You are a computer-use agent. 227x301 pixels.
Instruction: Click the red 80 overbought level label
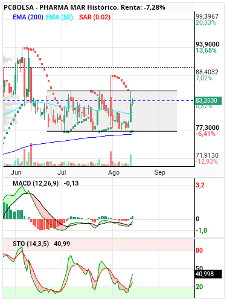[199, 250]
